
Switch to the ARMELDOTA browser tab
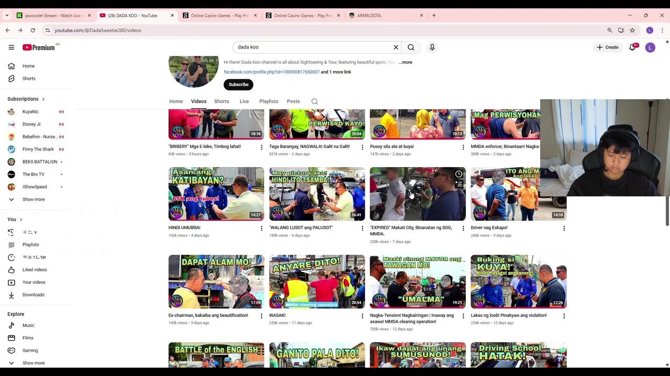point(385,16)
